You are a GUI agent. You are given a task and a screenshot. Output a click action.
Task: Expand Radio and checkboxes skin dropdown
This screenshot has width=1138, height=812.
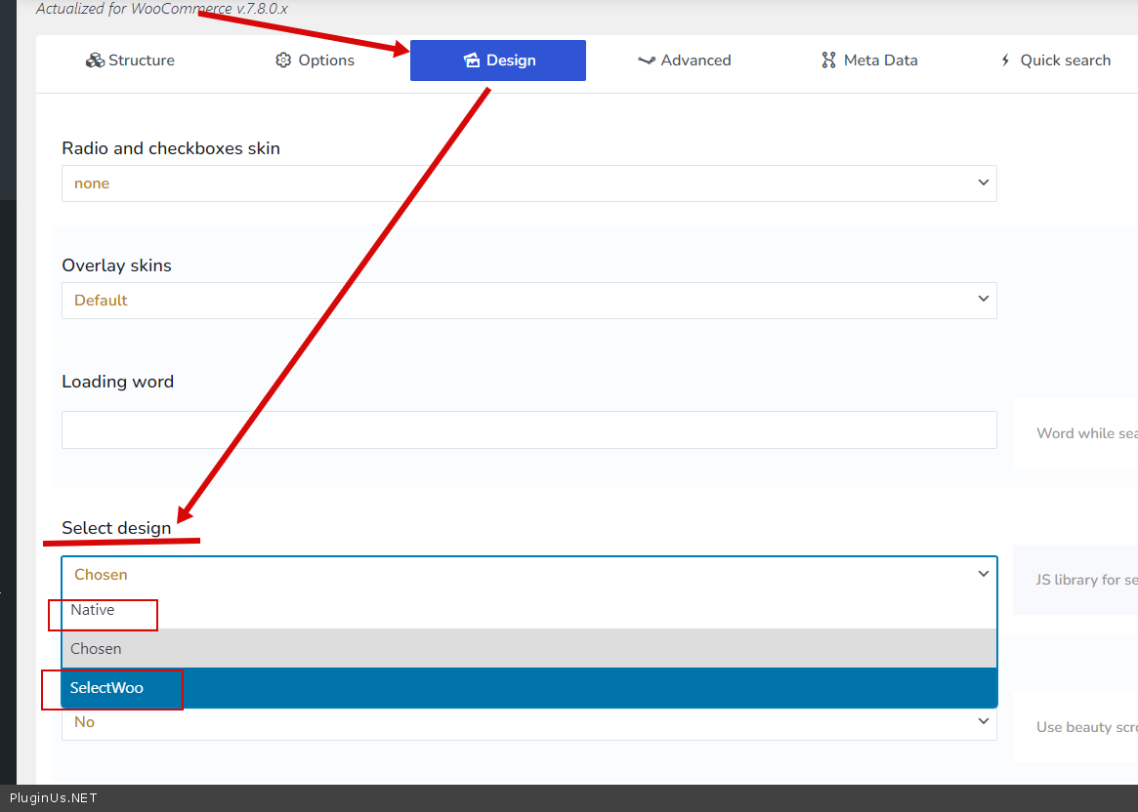(x=528, y=183)
